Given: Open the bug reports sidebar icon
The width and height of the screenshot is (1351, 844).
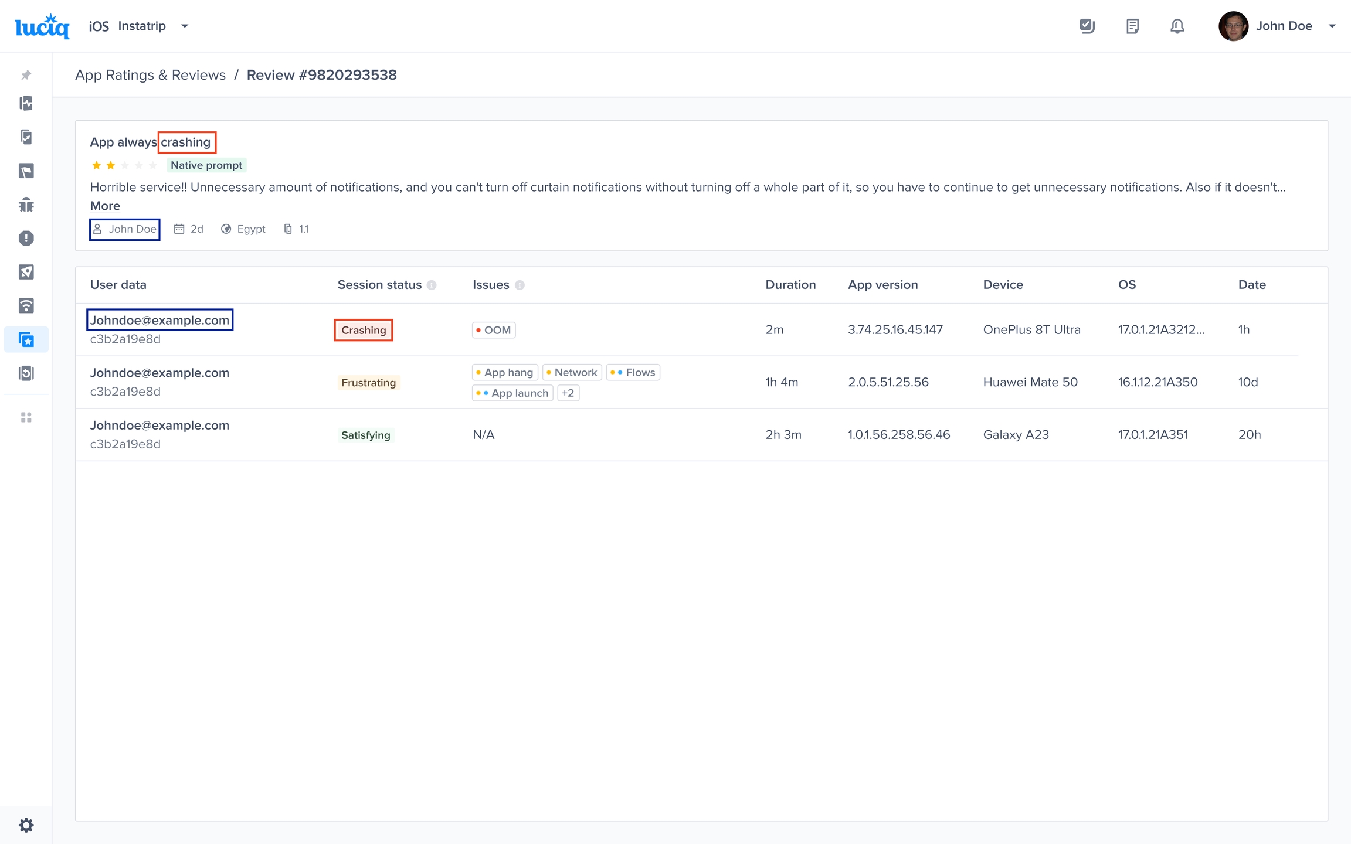Looking at the screenshot, I should click(x=26, y=205).
